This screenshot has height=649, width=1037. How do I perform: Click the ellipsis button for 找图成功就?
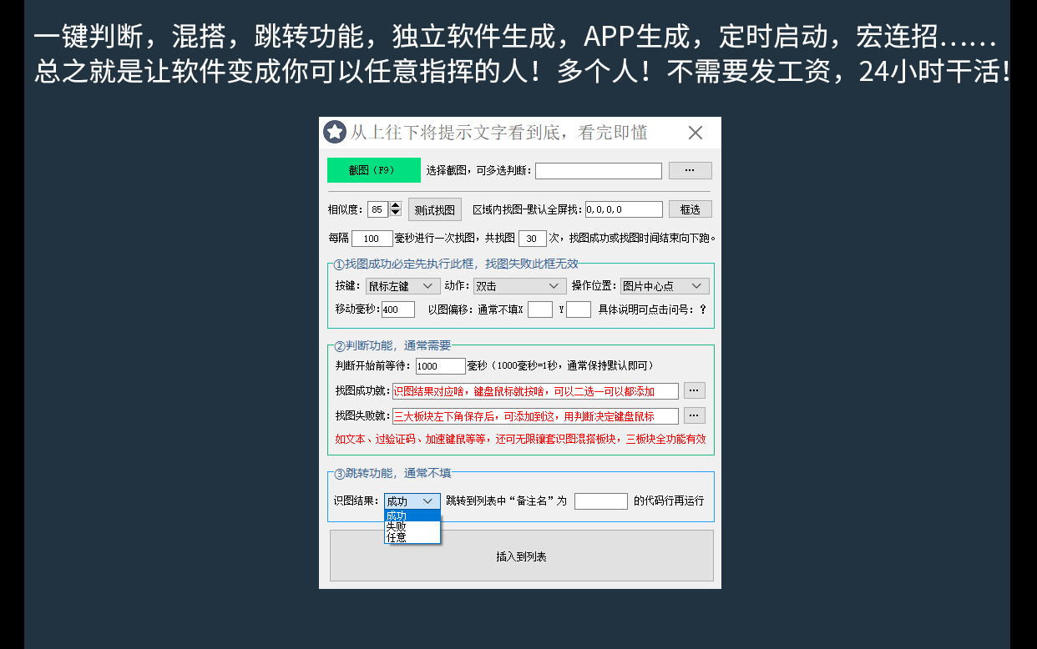click(695, 390)
